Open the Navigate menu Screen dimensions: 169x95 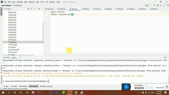point(20,2)
